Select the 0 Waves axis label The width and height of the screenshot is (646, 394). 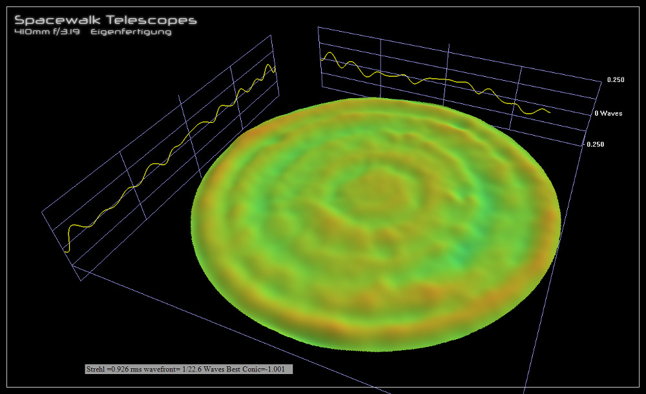pos(609,113)
